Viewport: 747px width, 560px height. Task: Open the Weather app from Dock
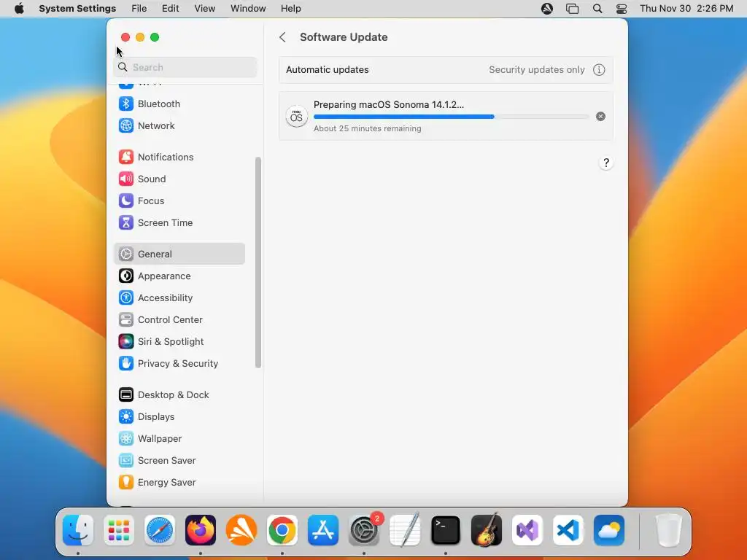(609, 530)
